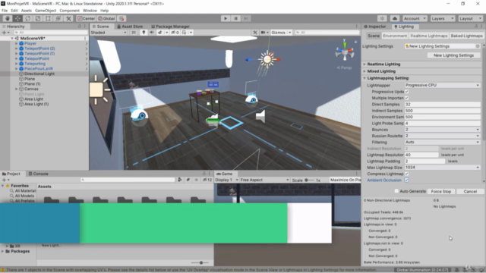Open the Console tab
Image resolution: width=486 pixels, height=273 pixels.
point(38,174)
